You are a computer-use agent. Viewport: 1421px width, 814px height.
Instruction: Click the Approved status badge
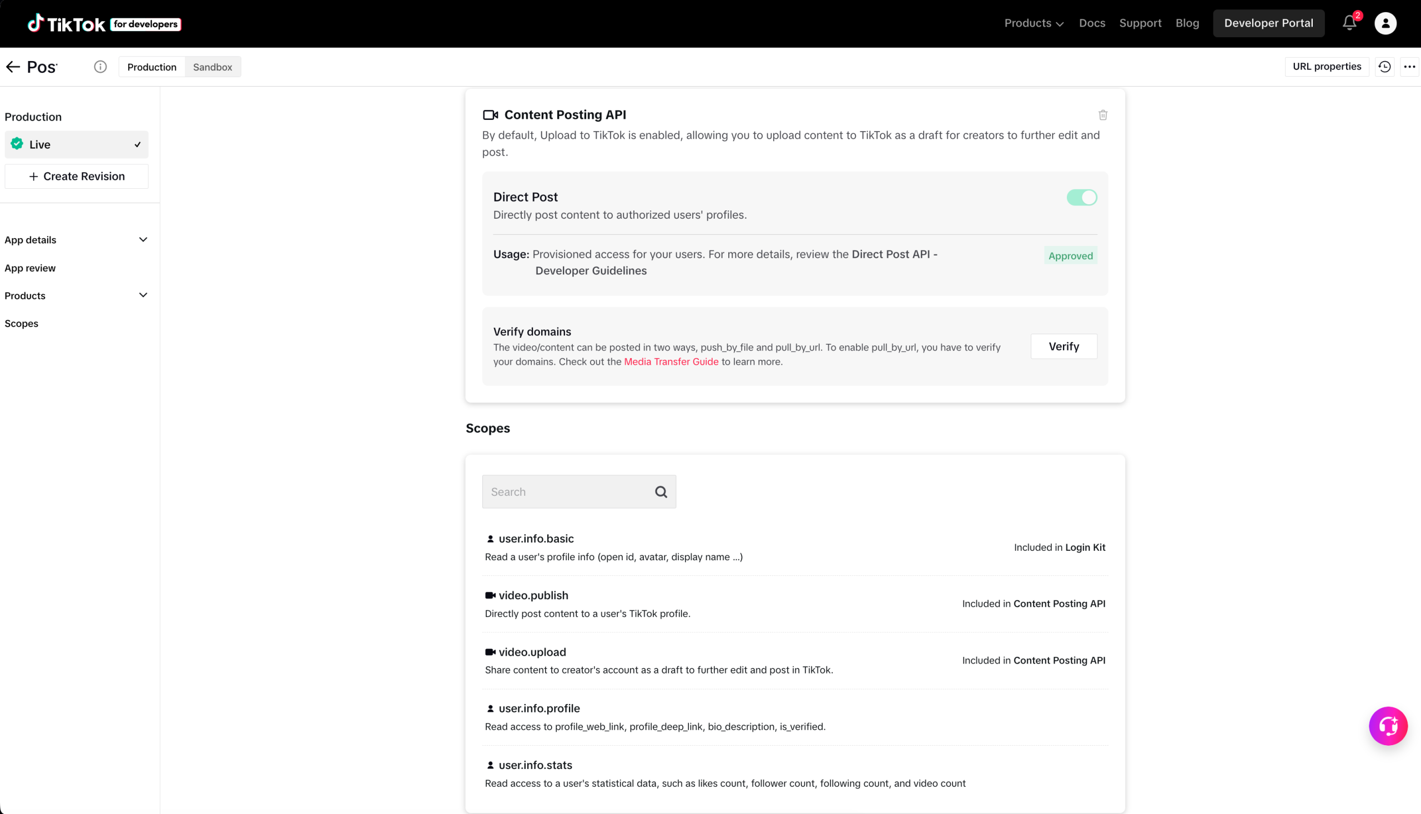tap(1071, 256)
